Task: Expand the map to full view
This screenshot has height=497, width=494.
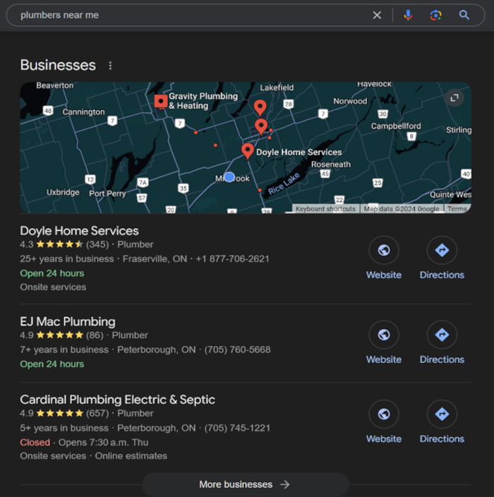Action: click(454, 97)
